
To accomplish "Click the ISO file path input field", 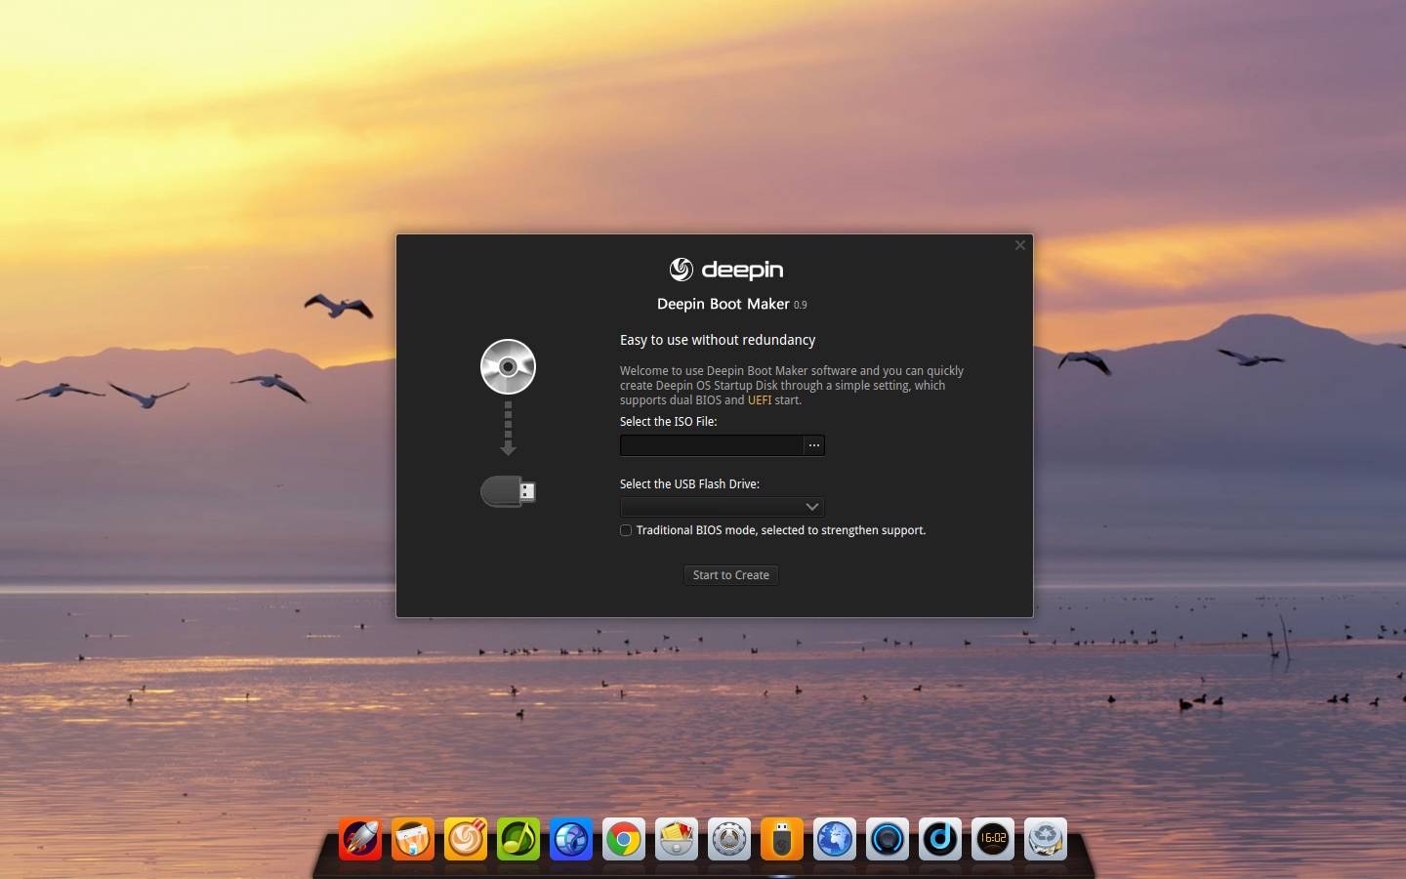I will click(712, 445).
